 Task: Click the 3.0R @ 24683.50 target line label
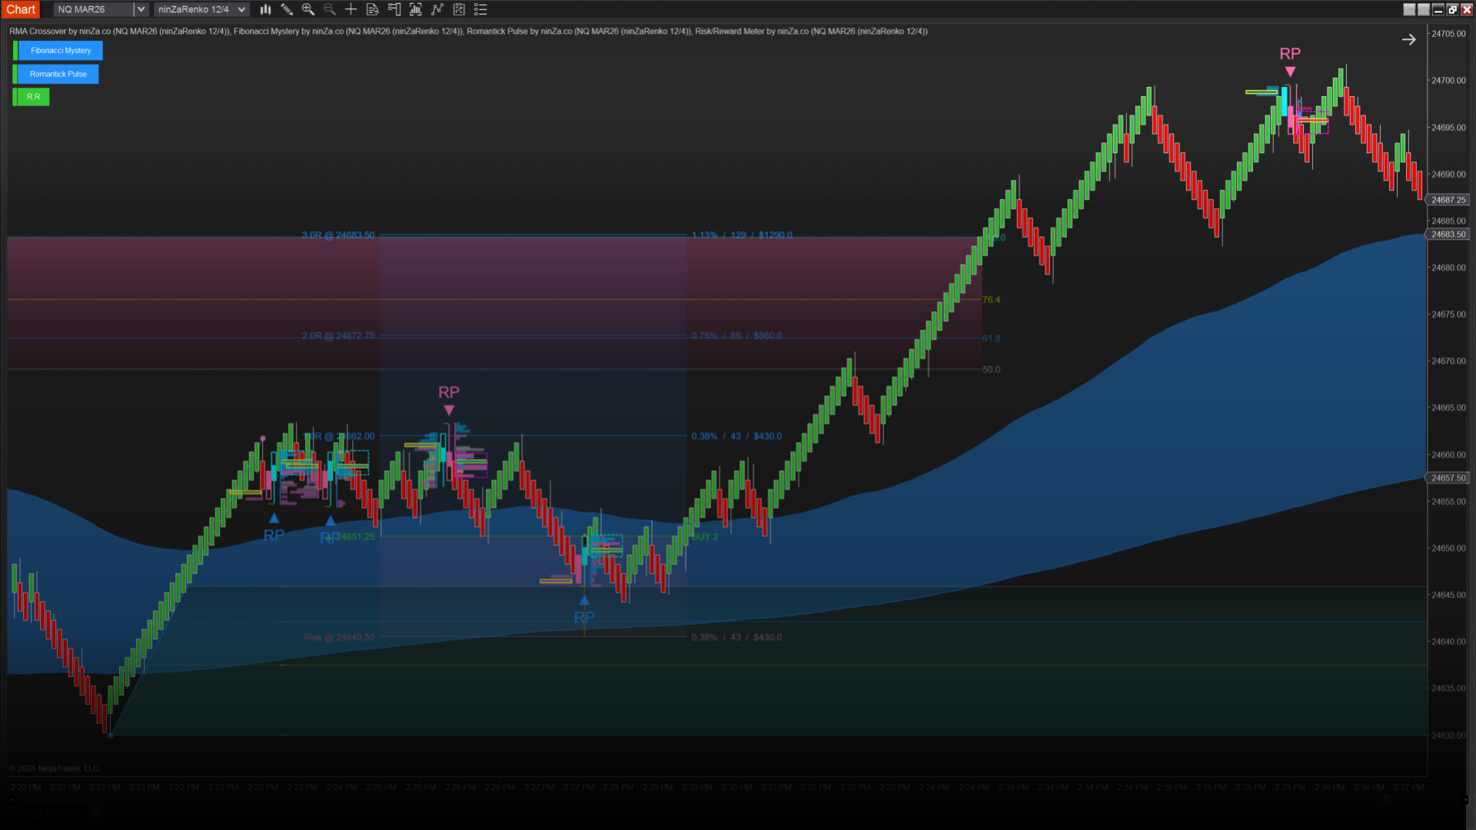coord(338,235)
